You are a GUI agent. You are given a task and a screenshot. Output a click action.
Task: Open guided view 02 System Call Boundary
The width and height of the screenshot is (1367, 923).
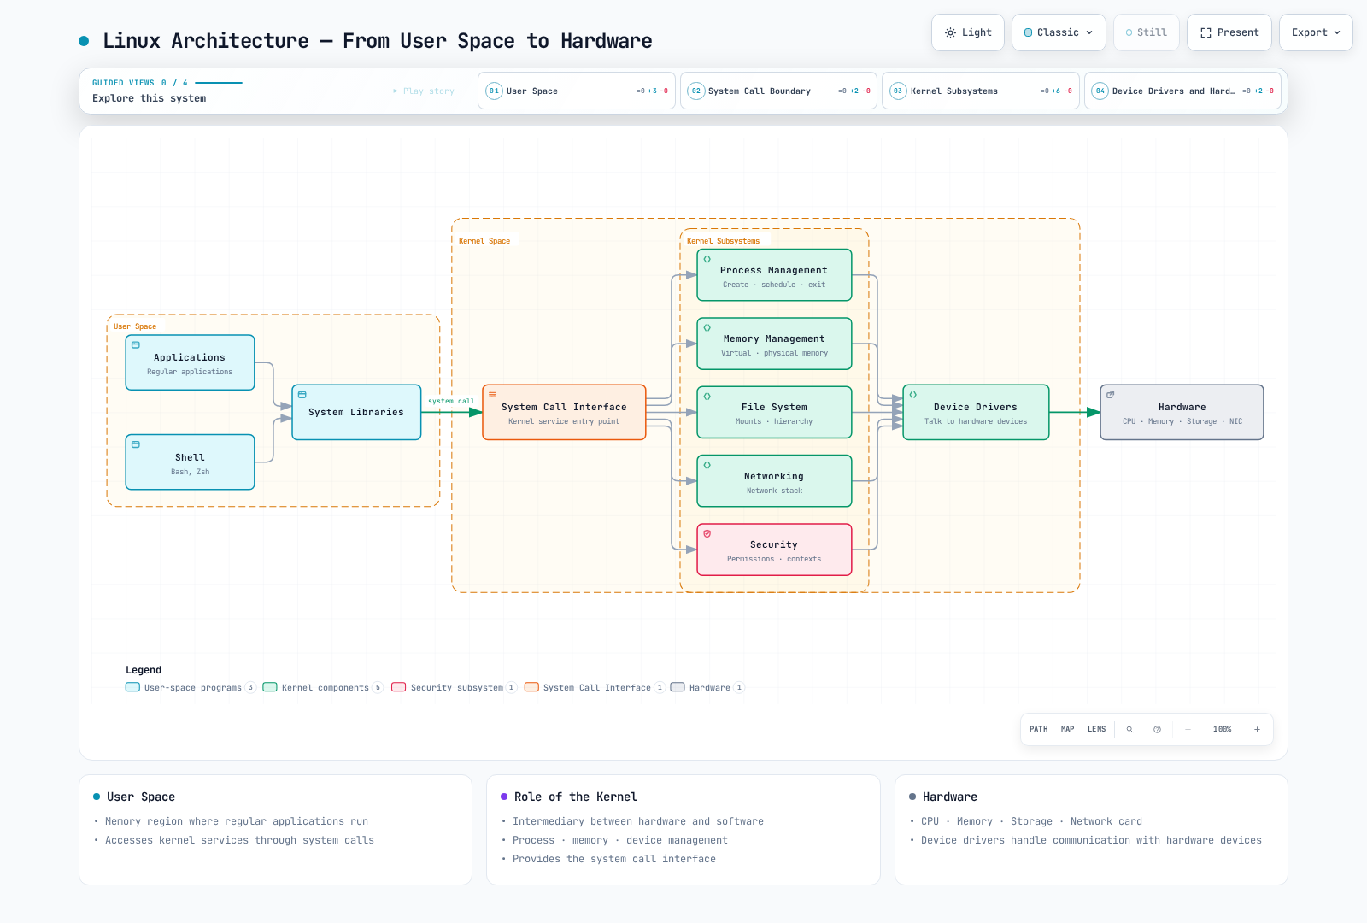coord(778,91)
